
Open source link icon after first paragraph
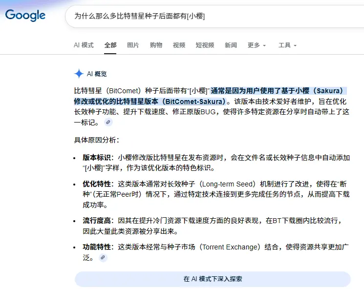108,122
